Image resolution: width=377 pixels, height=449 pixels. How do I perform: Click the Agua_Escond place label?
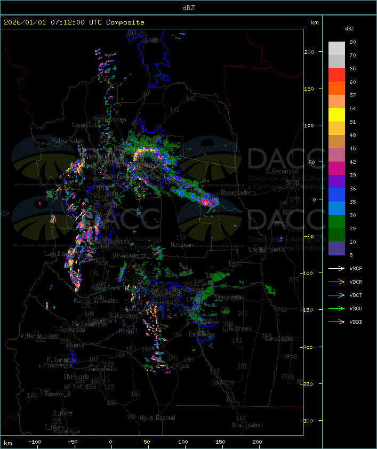pyautogui.click(x=157, y=418)
